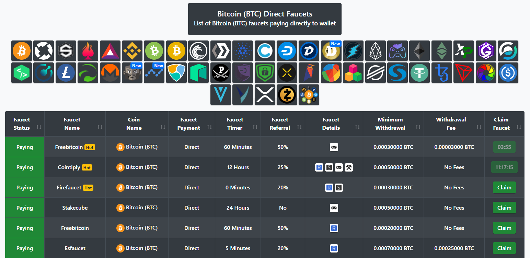Click the XP coin icon

(464, 51)
